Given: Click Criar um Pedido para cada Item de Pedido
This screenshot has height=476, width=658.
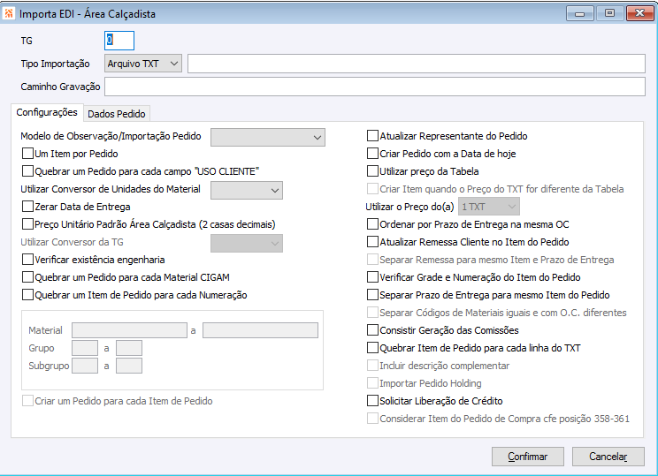Looking at the screenshot, I should coord(27,401).
